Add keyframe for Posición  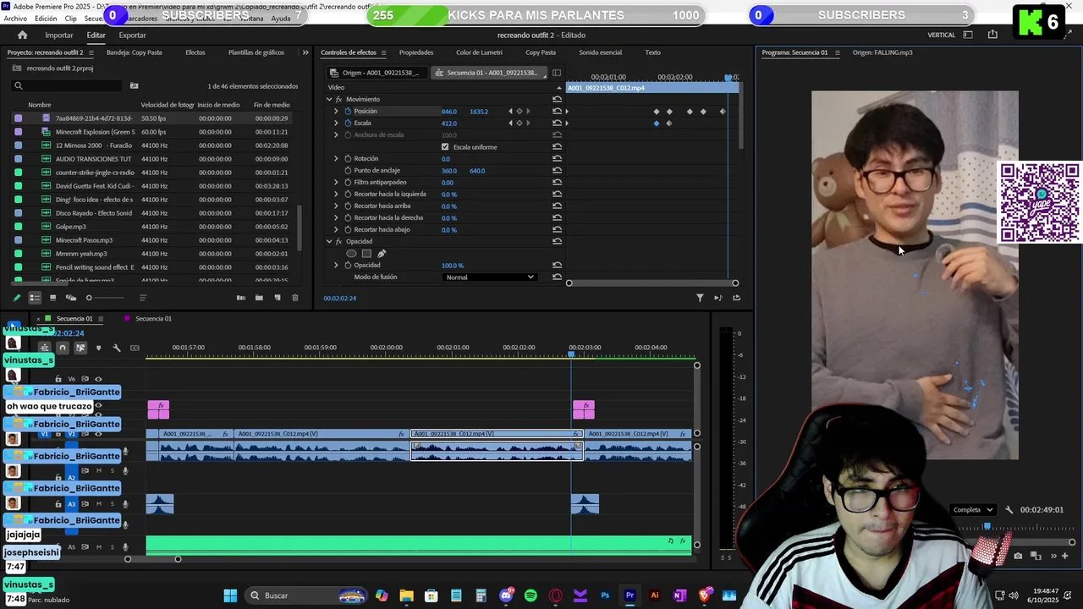tap(519, 112)
